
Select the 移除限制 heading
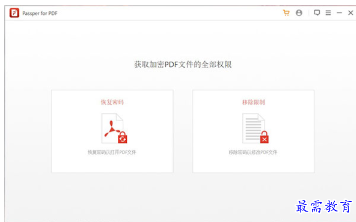(254, 102)
